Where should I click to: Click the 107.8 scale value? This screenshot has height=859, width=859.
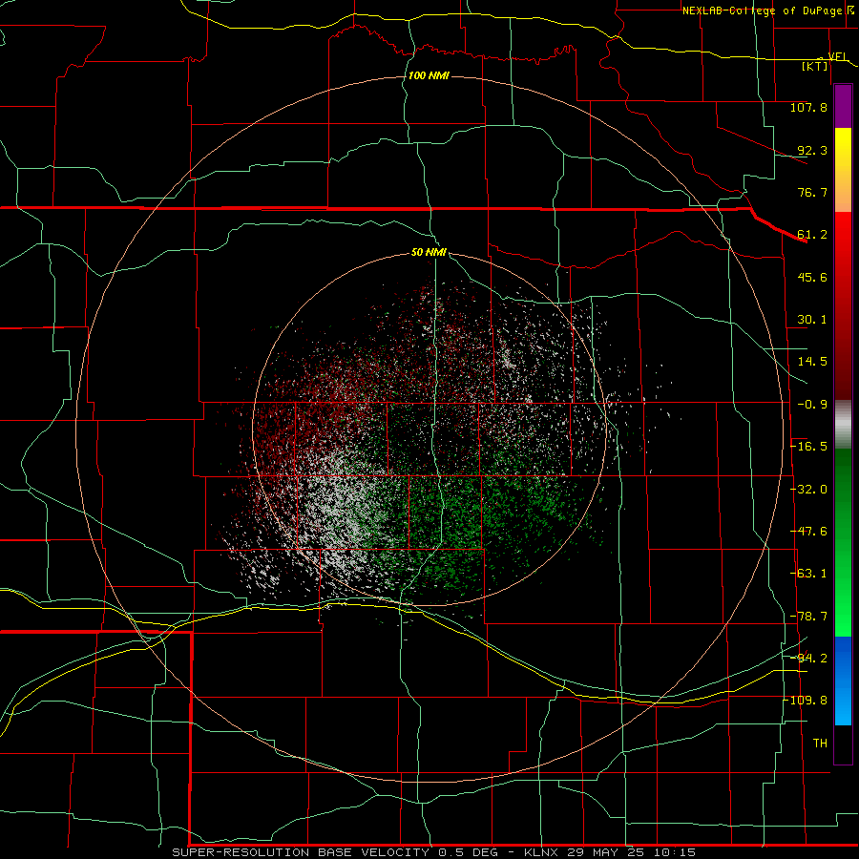tap(808, 107)
